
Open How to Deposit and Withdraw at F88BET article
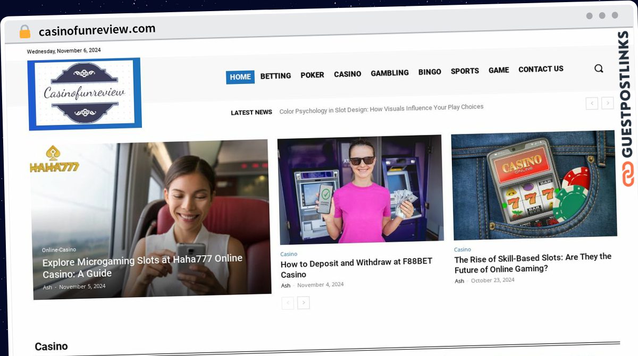356,268
